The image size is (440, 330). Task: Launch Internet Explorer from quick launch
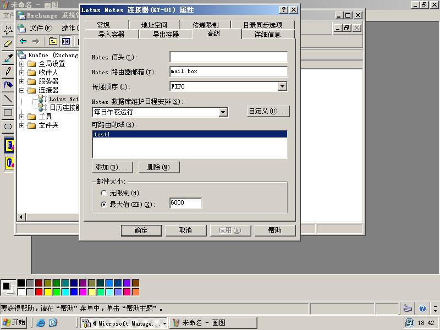[40, 323]
